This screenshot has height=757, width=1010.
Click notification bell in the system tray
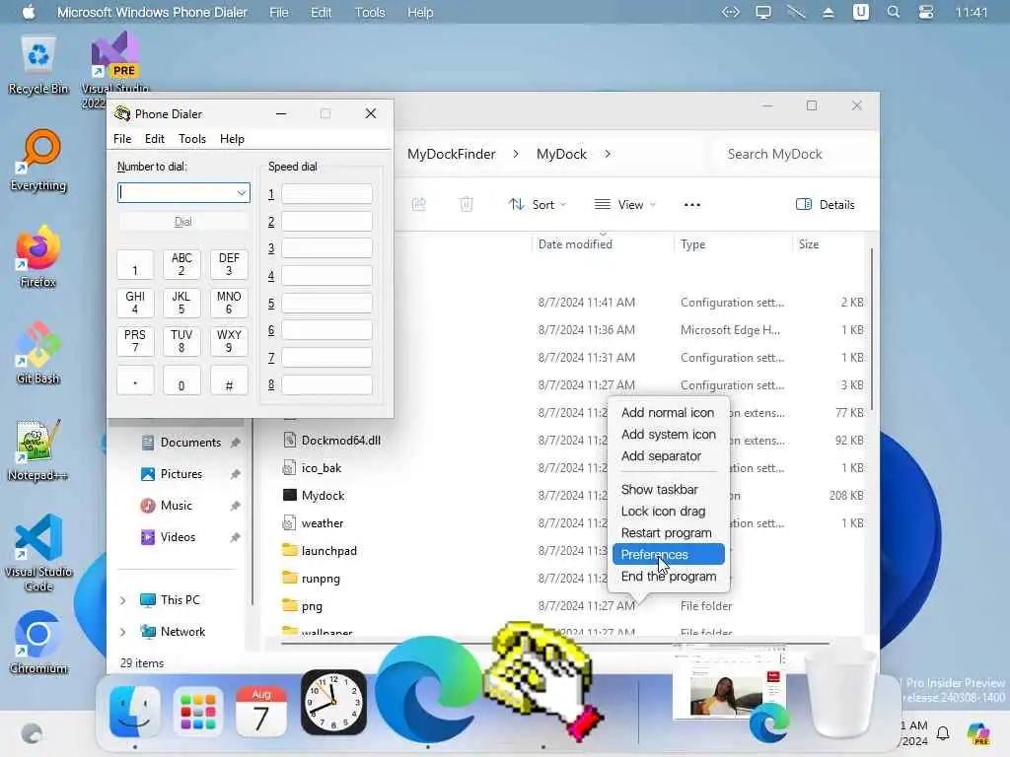tap(943, 732)
